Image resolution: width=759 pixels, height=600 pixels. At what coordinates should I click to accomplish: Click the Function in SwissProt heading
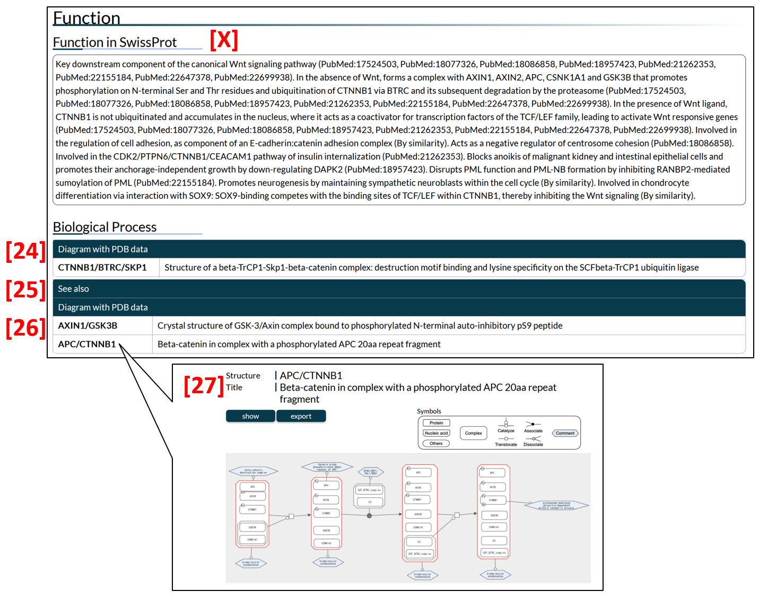click(115, 42)
